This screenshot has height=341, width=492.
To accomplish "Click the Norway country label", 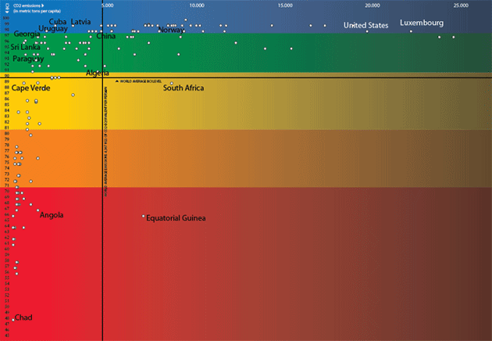I will (171, 30).
